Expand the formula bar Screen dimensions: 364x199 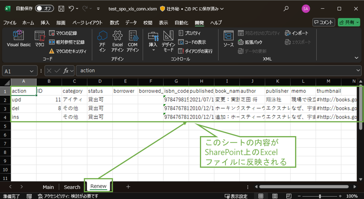[359, 71]
